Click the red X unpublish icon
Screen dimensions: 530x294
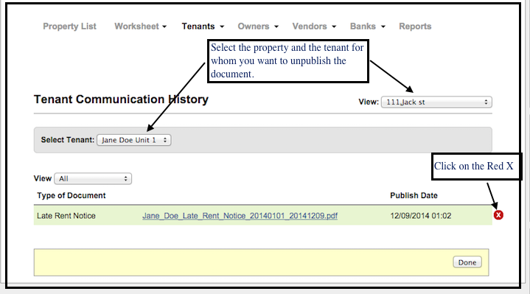[498, 215]
